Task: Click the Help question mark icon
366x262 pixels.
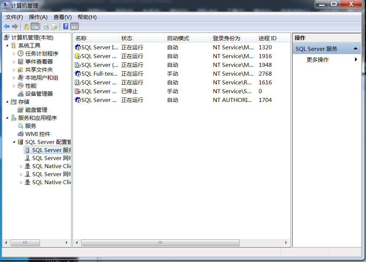Action: 66,26
